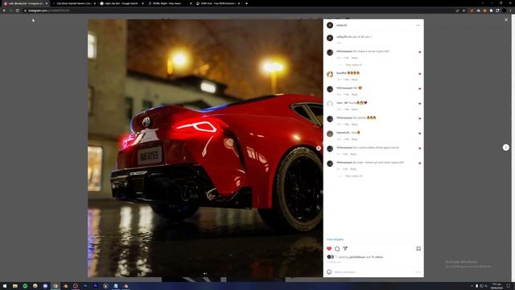The width and height of the screenshot is (515, 290).
Task: Open the Windows Start menu
Action: [x=5, y=286]
